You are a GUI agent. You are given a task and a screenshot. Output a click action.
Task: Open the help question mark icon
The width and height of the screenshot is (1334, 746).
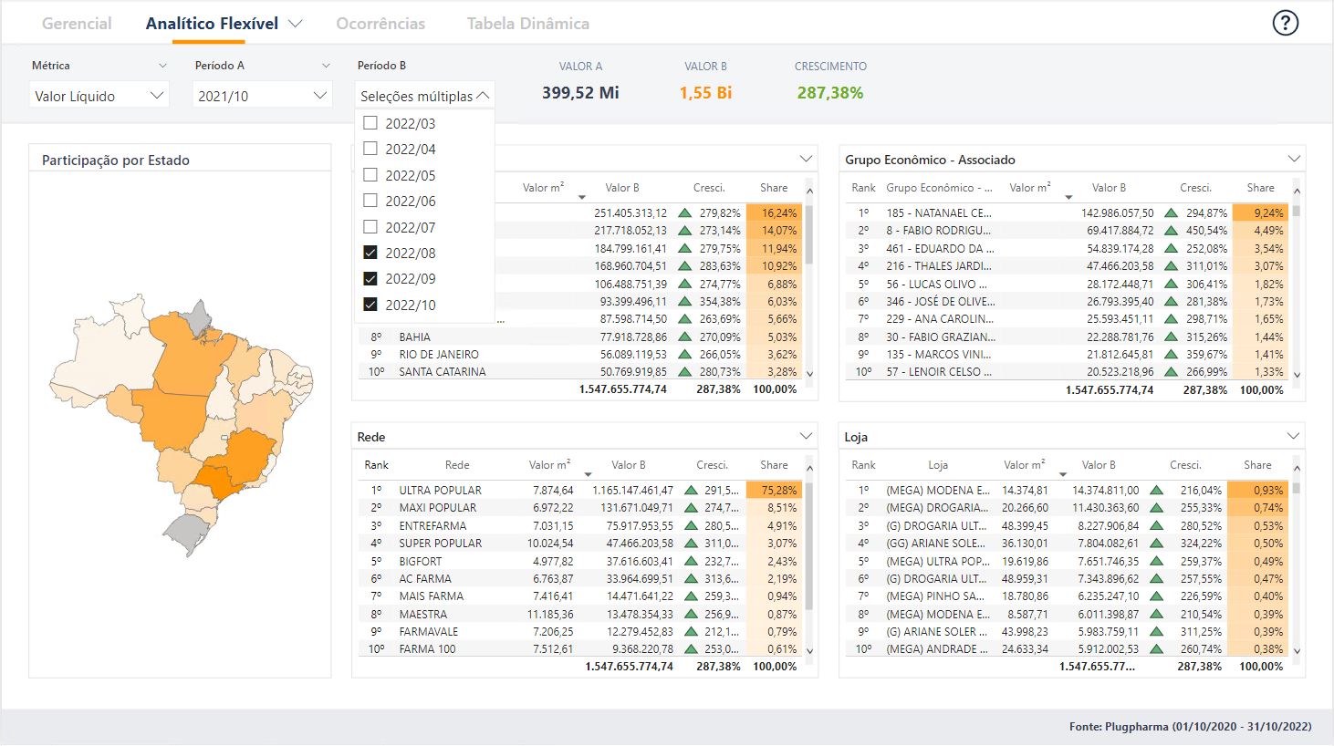pos(1285,23)
